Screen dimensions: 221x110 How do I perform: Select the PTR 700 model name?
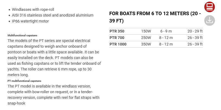[117, 38]
